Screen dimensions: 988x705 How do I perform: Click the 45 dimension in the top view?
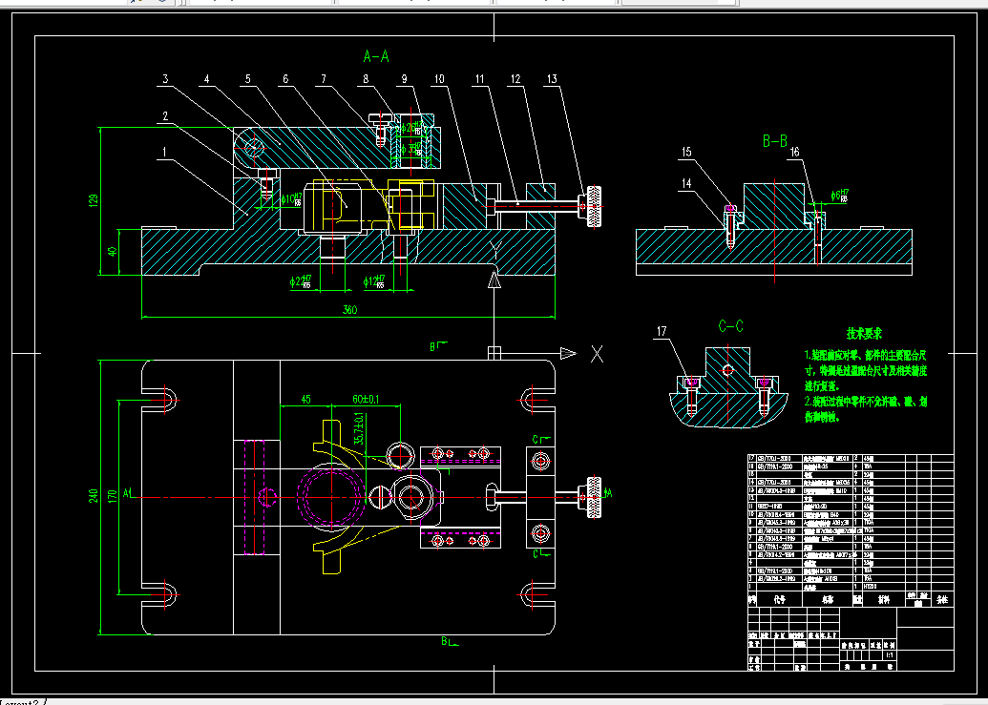click(306, 400)
